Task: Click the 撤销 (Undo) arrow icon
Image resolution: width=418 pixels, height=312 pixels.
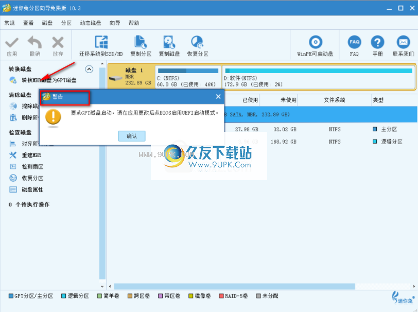Action: point(34,42)
